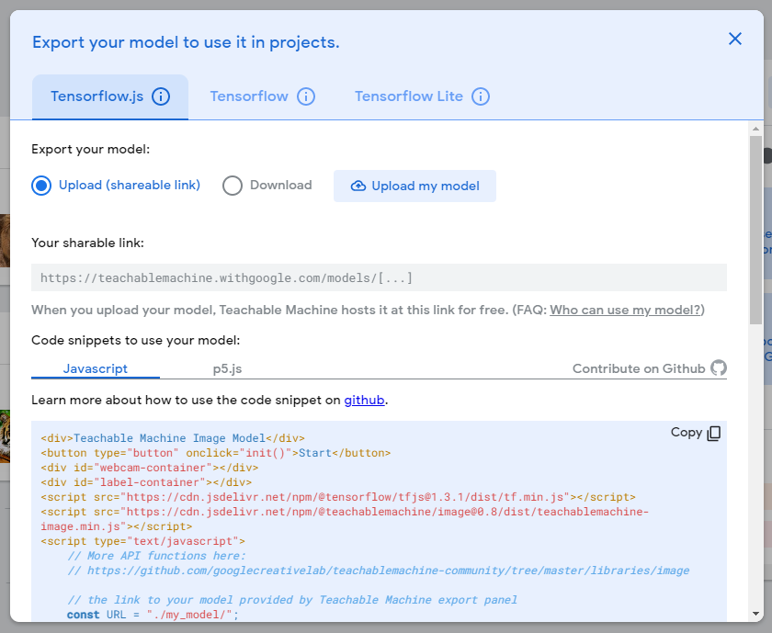The width and height of the screenshot is (772, 633).
Task: Switch to the Tensorflow Lite tab
Action: pyautogui.click(x=422, y=96)
